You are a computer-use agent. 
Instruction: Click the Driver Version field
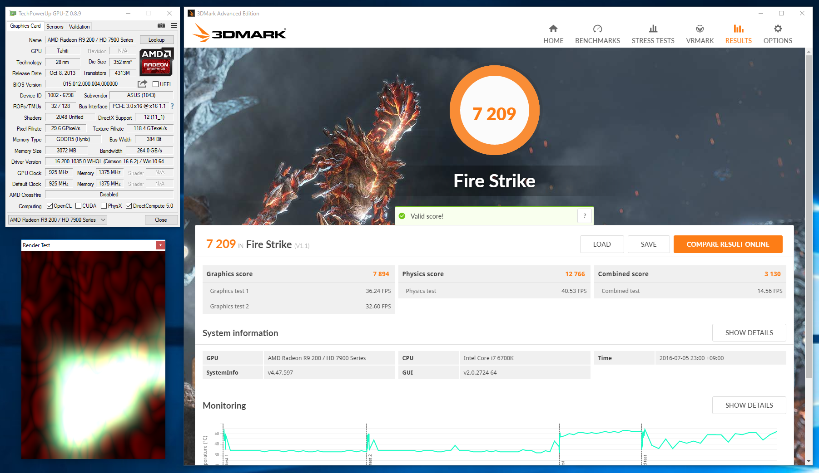(109, 161)
